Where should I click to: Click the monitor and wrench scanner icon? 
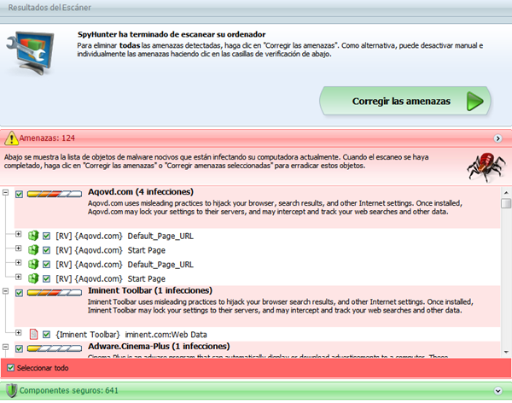[x=30, y=53]
